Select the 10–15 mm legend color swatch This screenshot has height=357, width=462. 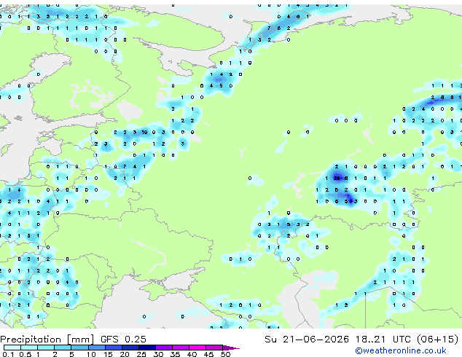click(97, 348)
